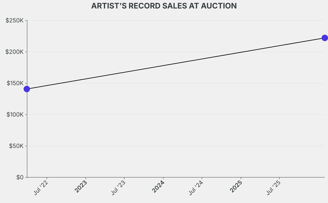Click the $200K y-axis label
Viewport: 328px width, 203px height.
(x=14, y=52)
